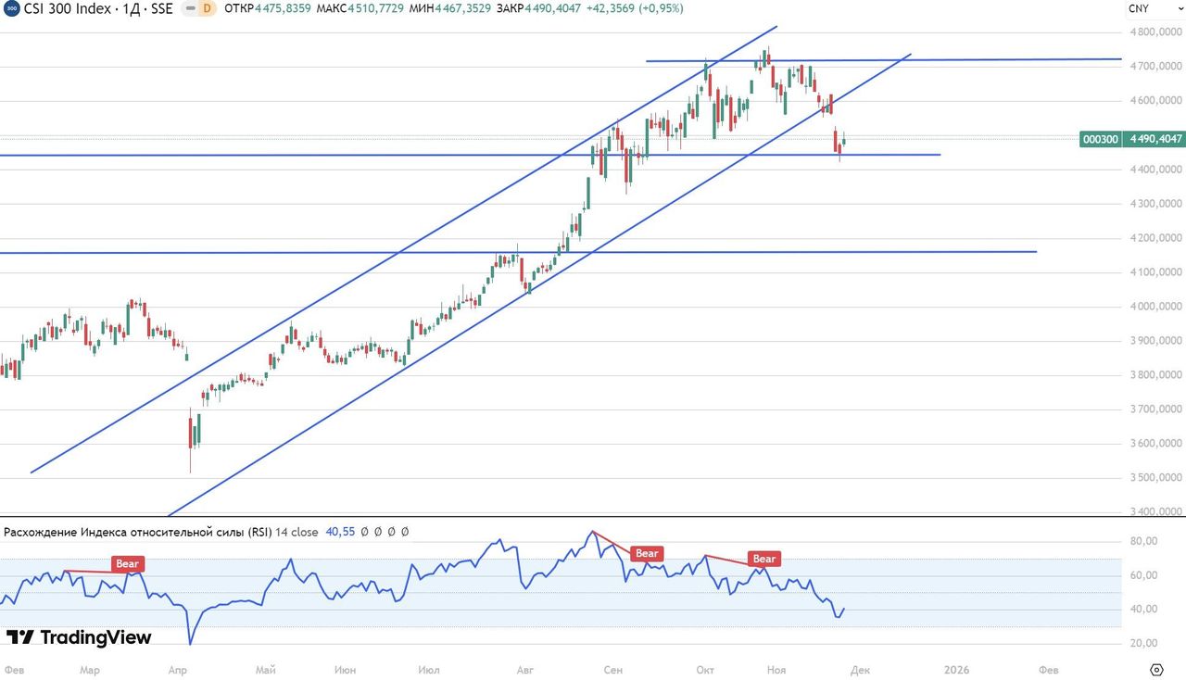Click the Авг month label on time axis

coord(525,669)
